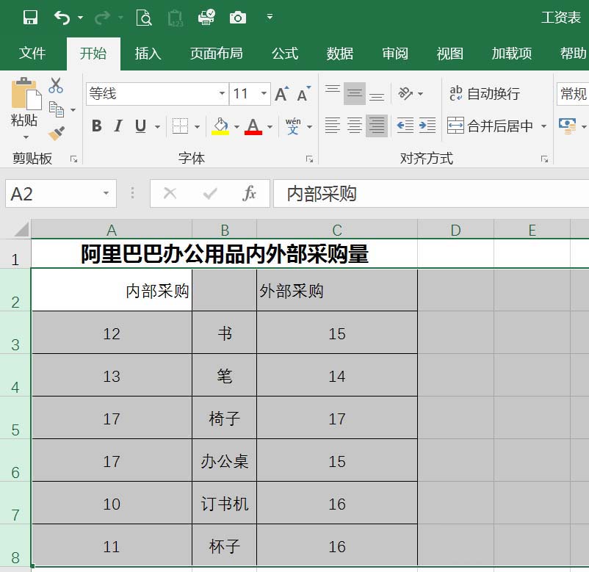Open the Undo history dropdown arrow

coord(80,18)
